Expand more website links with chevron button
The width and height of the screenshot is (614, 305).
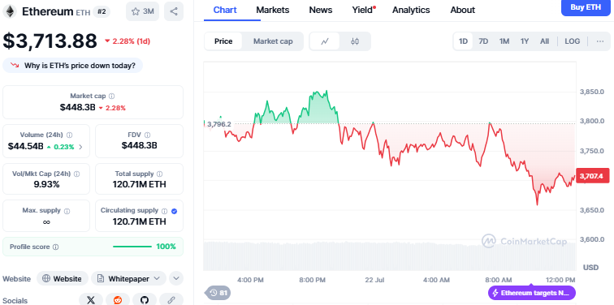click(x=176, y=278)
